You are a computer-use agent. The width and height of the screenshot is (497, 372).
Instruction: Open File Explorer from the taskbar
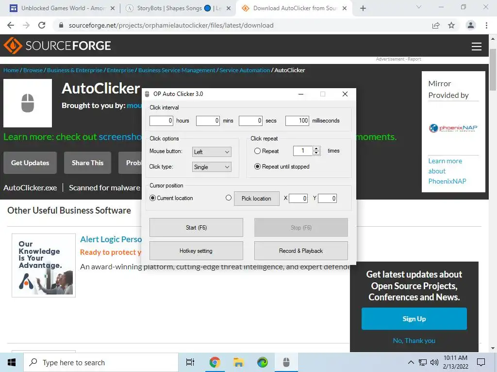[238, 362]
